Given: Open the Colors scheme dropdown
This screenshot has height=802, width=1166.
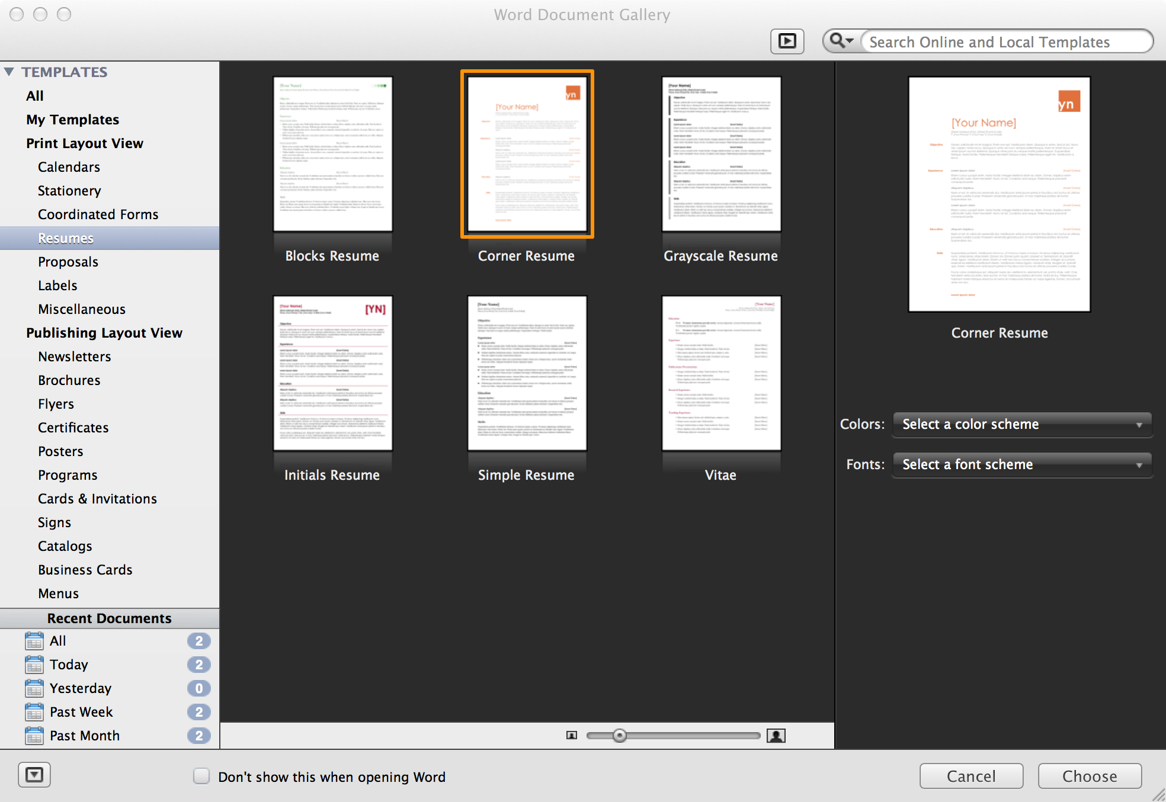Looking at the screenshot, I should [1022, 425].
